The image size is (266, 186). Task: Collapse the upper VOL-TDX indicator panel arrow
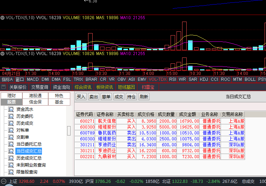[x=2, y=18]
